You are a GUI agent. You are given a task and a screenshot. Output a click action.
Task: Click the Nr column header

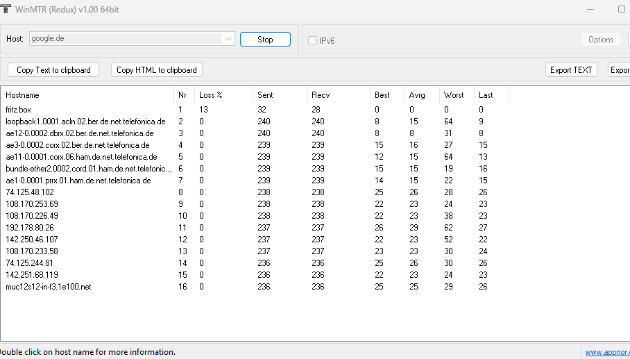[185, 95]
